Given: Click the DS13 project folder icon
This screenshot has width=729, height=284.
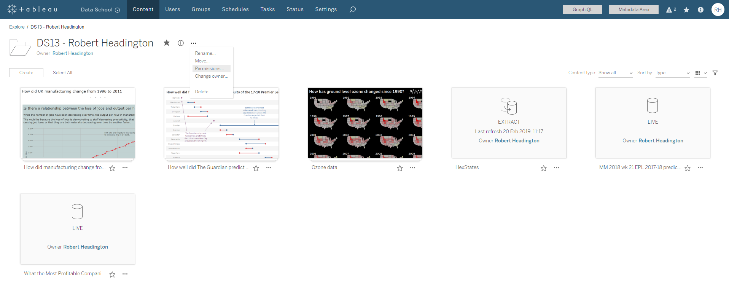Looking at the screenshot, I should [x=20, y=48].
